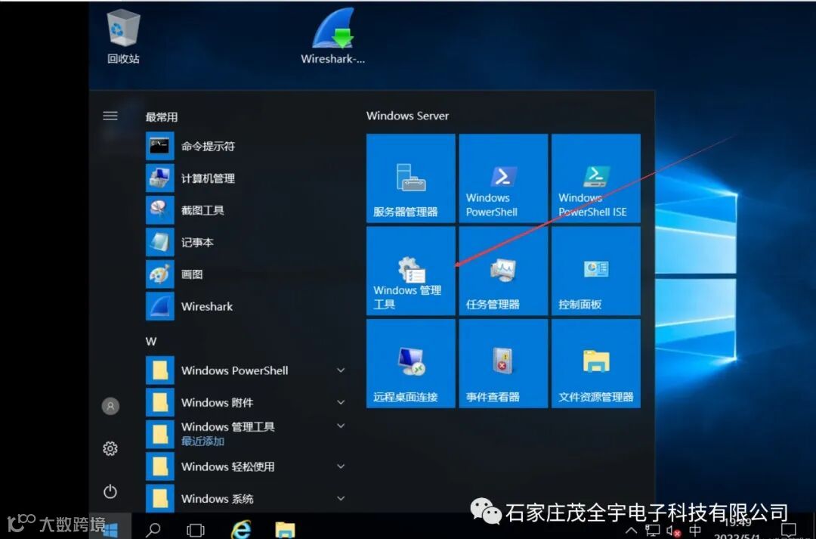Open the network icon in system tray
Screen dimensions: 816x539
(x=652, y=531)
